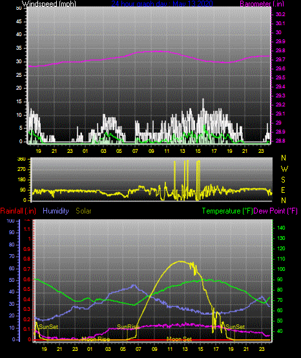Click the "29.9" barometer axis value
Viewport: 301px width, 358px height.
pos(280,41)
